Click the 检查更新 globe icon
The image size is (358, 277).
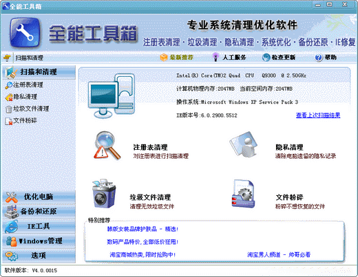266,57
